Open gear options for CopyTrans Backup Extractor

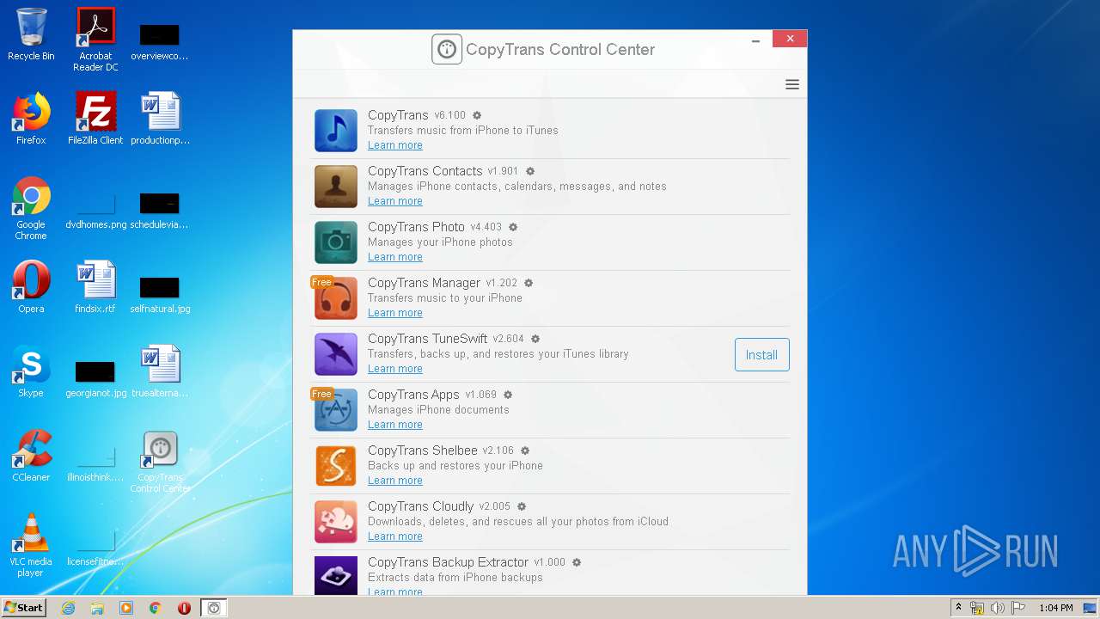click(577, 562)
